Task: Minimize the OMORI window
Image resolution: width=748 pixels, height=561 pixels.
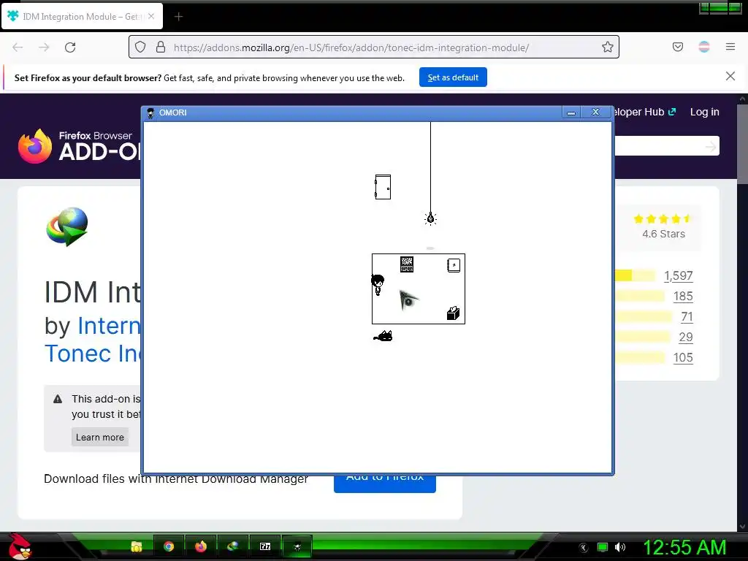Action: 571,112
